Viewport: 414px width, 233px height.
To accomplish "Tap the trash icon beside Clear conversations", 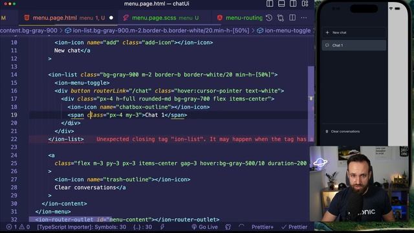I will coord(327,131).
